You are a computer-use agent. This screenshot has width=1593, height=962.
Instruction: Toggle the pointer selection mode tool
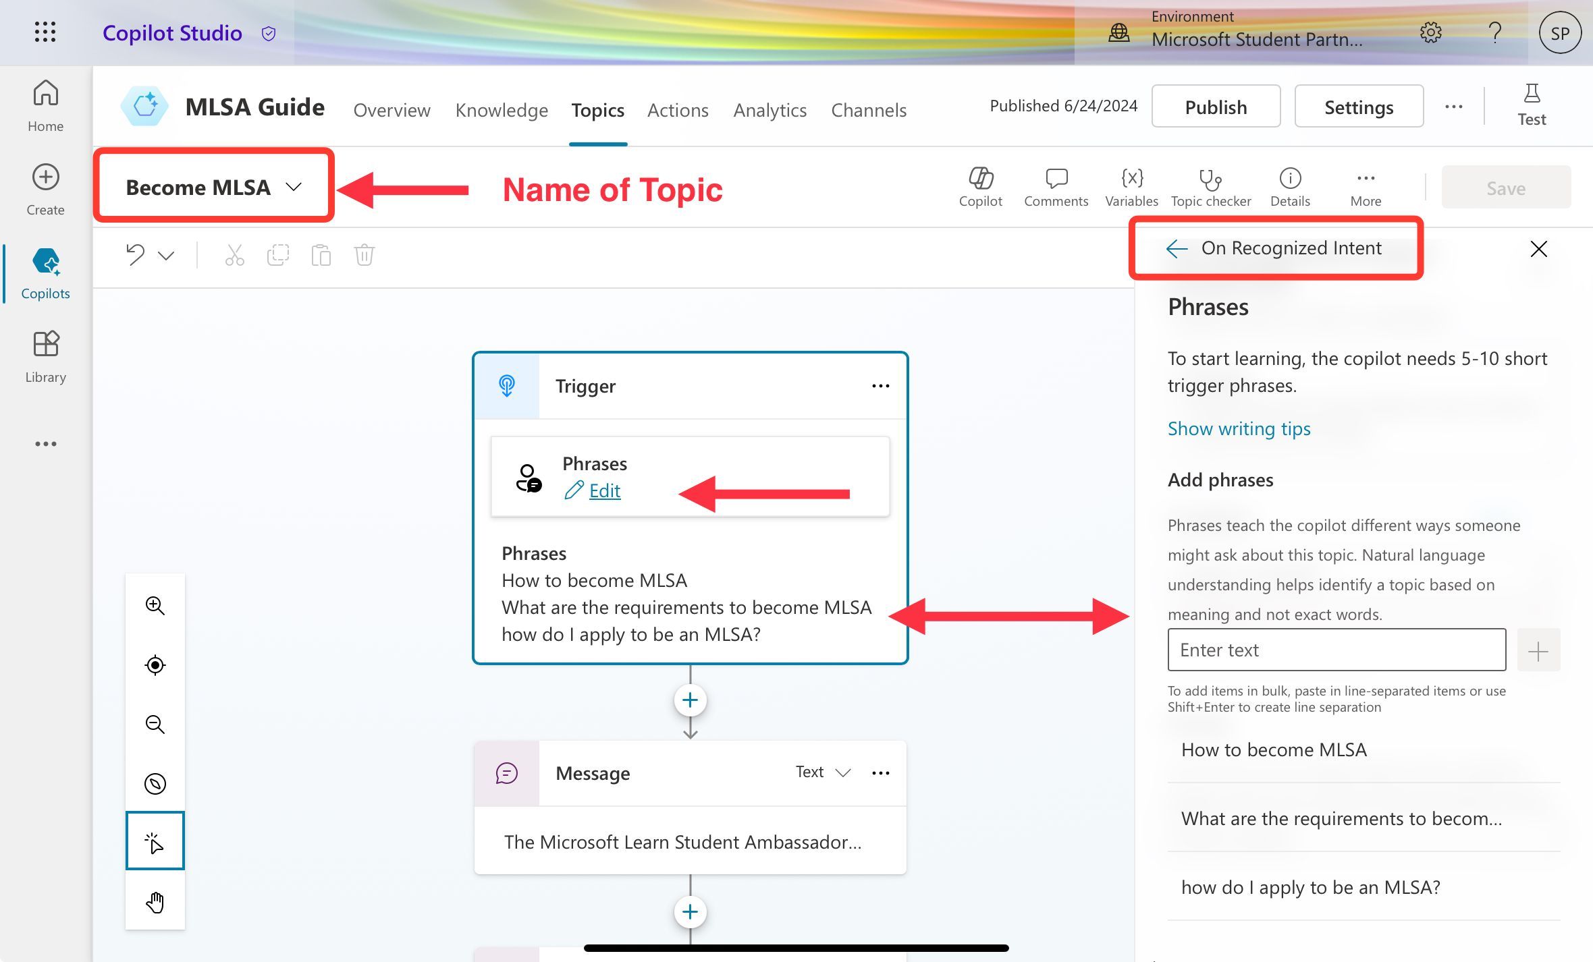tap(155, 842)
